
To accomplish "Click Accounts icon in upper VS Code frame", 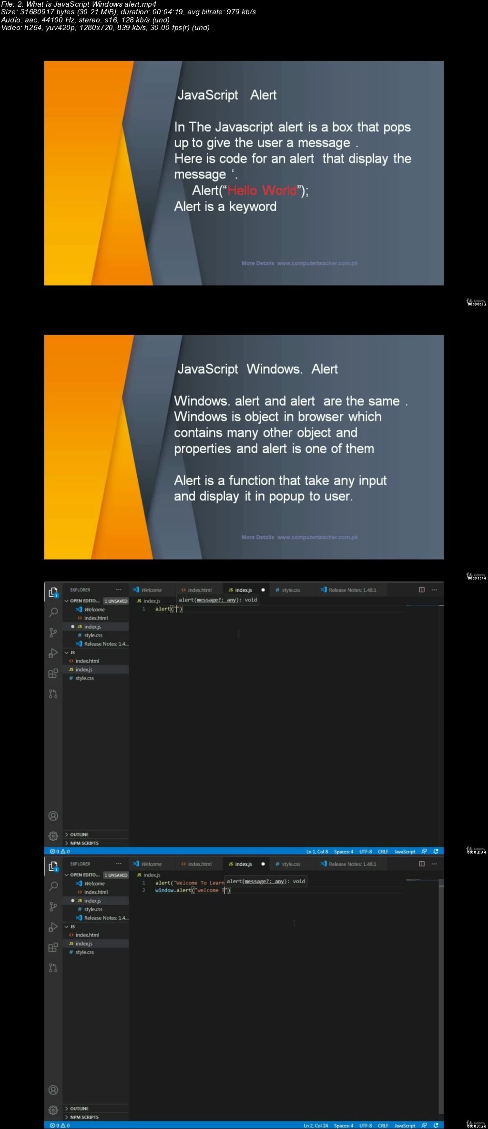I will 53,816.
